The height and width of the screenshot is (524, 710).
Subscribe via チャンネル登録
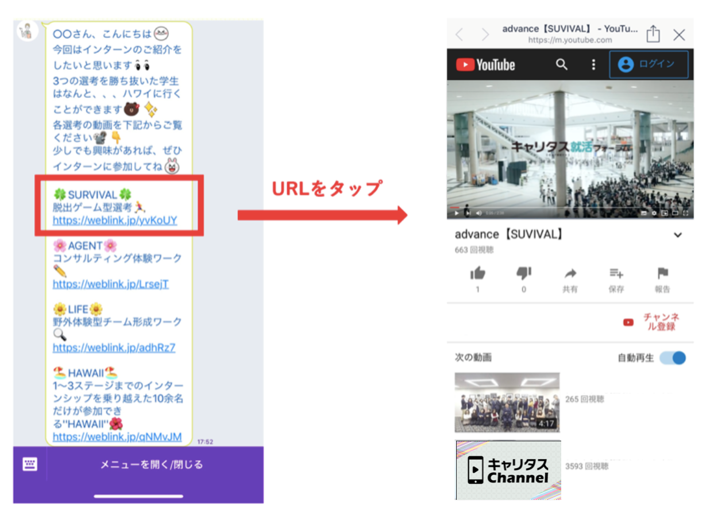pos(652,322)
